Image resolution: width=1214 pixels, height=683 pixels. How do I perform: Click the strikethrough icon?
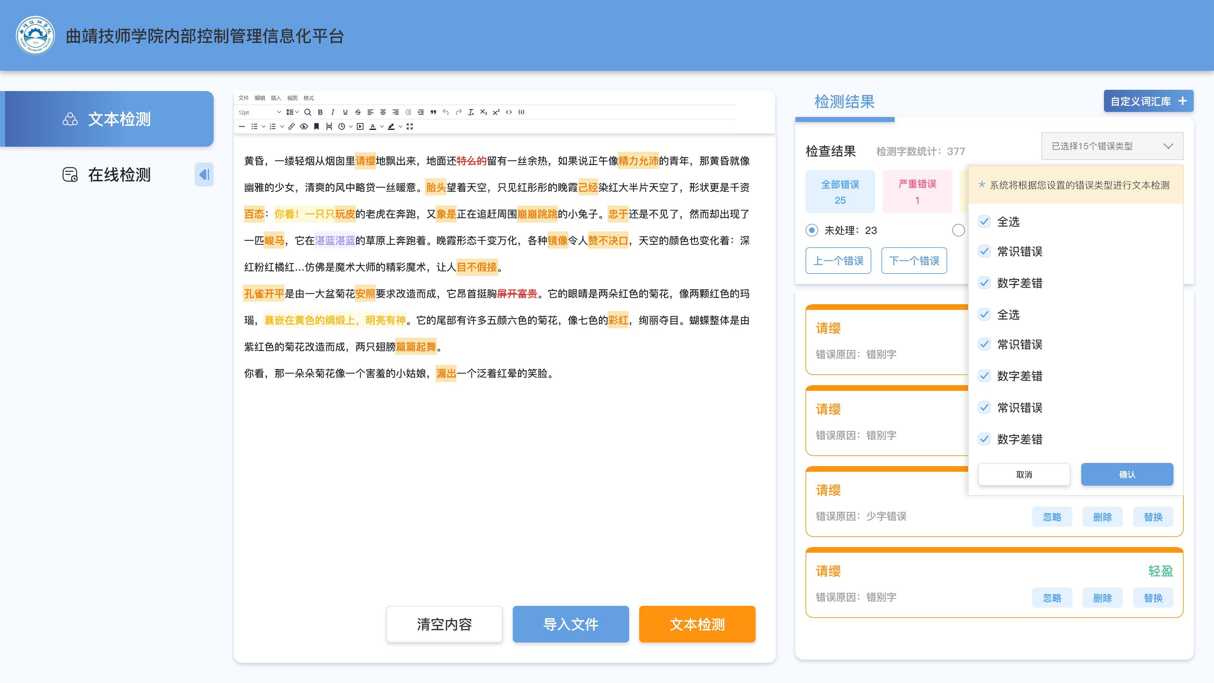pos(358,112)
